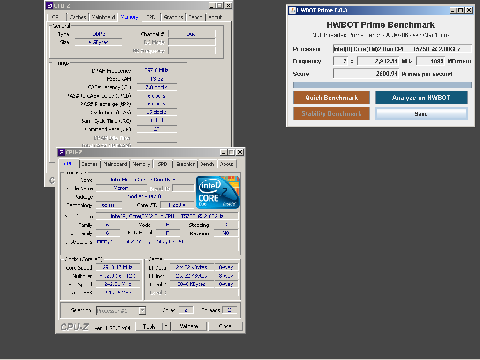Minimize the HWBOT Prime window
Image resolution: width=480 pixels, height=360 pixels.
453,10
